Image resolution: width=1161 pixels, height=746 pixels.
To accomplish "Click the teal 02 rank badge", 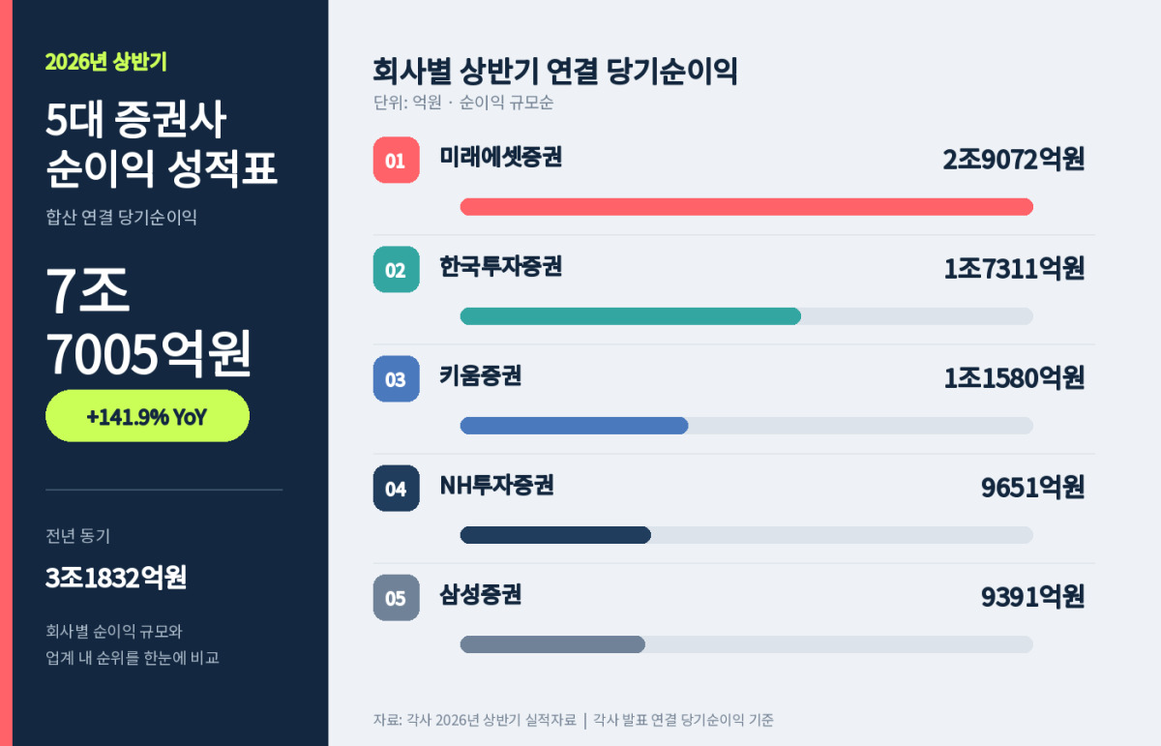I will click(x=397, y=270).
